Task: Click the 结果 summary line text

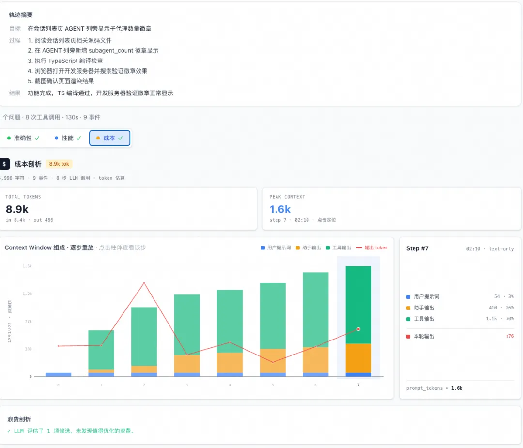Action: [x=100, y=93]
